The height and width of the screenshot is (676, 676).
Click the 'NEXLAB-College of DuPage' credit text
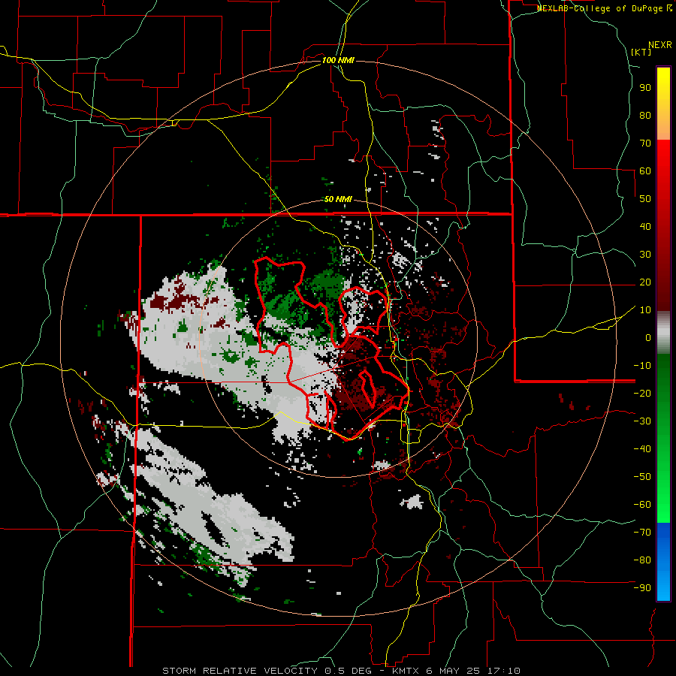click(601, 8)
